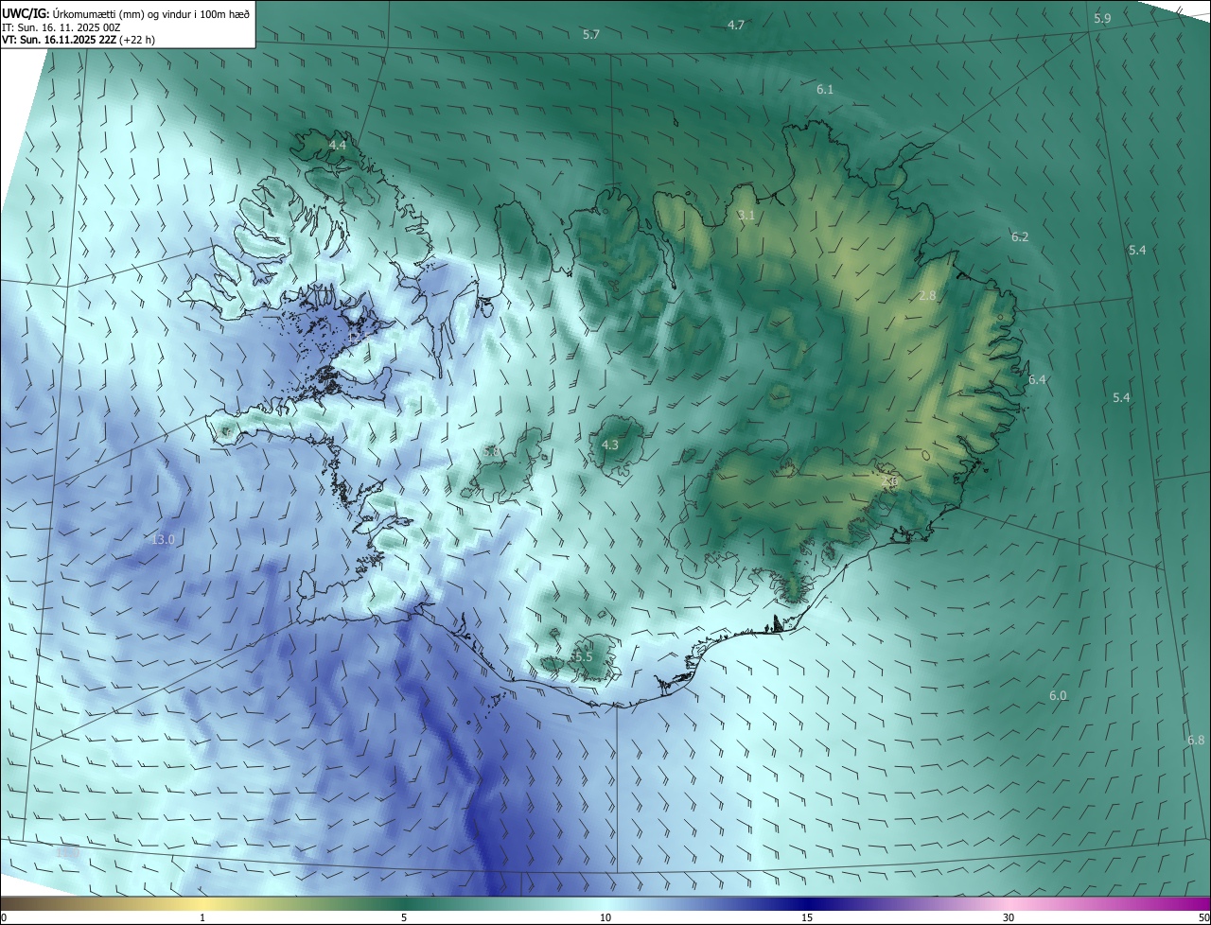
Task: Click the 0 tick on the color scale
Action: 4,917
